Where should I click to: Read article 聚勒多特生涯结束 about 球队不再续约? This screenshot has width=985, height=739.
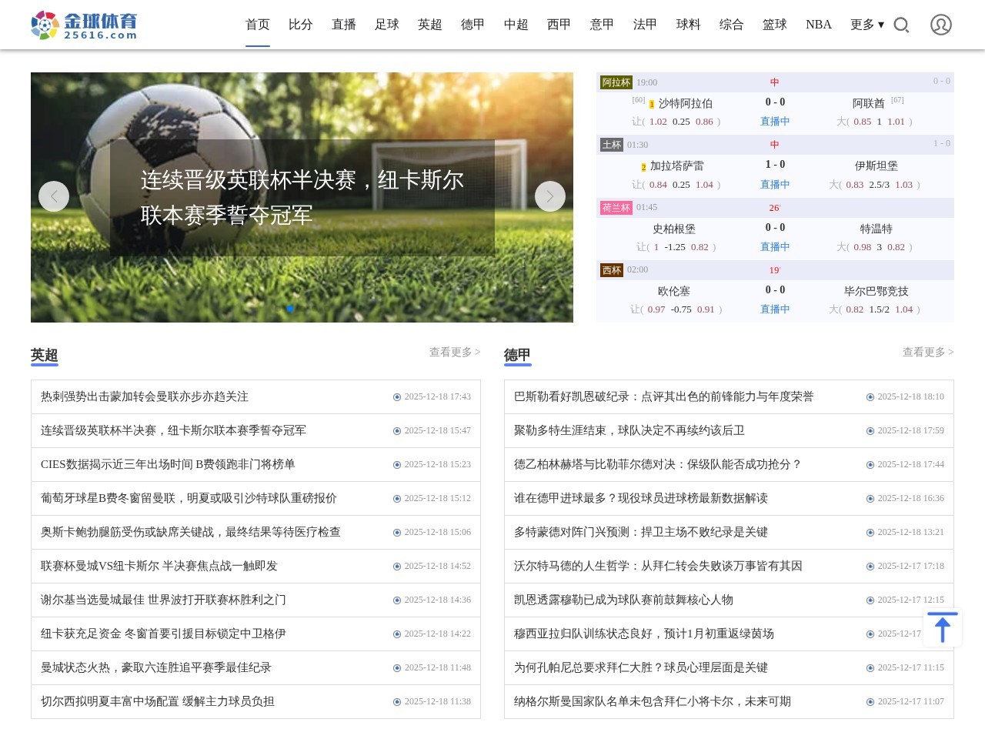point(629,430)
